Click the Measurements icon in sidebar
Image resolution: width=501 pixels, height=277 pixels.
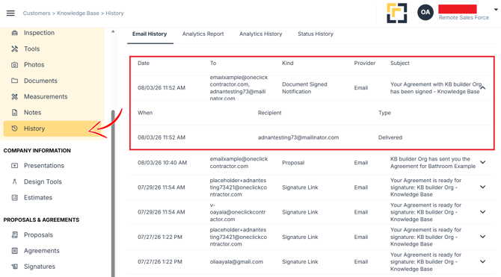coord(15,97)
